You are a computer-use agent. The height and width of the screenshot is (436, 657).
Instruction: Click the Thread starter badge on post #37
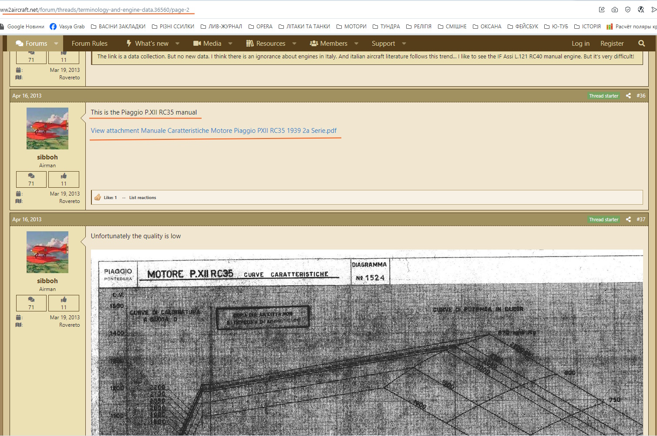pos(603,220)
